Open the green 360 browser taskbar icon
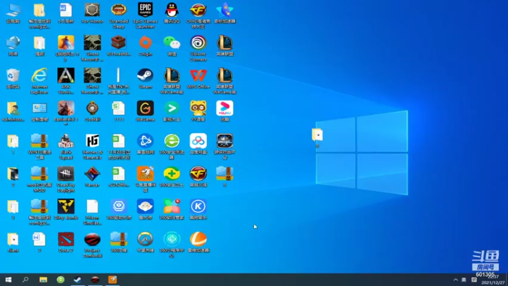Viewport: 508px width, 286px height. (60, 280)
